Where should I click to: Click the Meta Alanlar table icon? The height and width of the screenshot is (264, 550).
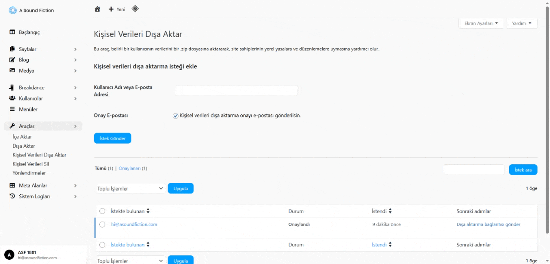(x=12, y=186)
